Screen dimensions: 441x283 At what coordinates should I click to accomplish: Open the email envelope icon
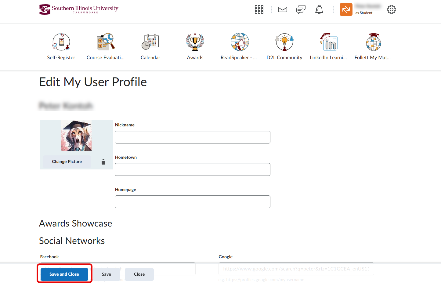(x=282, y=9)
